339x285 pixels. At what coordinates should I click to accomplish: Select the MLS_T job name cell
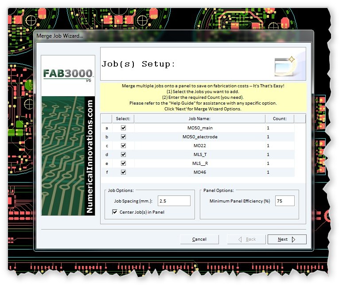(x=200, y=154)
